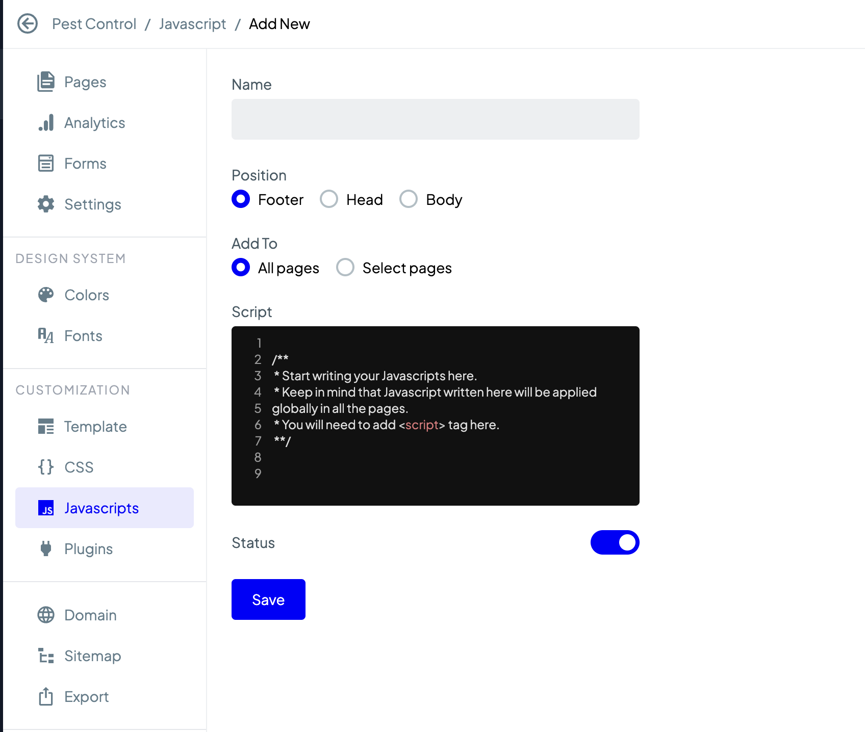
Task: Open the Colors design system label
Action: tap(87, 295)
